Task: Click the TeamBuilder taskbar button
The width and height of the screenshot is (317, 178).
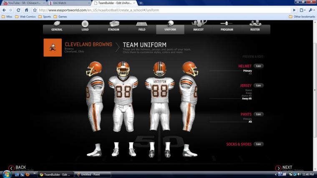Action: coord(56,175)
